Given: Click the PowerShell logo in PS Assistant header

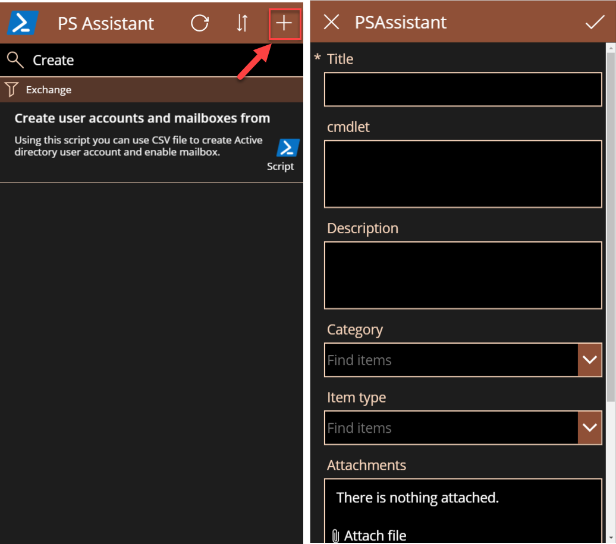Looking at the screenshot, I should point(23,23).
